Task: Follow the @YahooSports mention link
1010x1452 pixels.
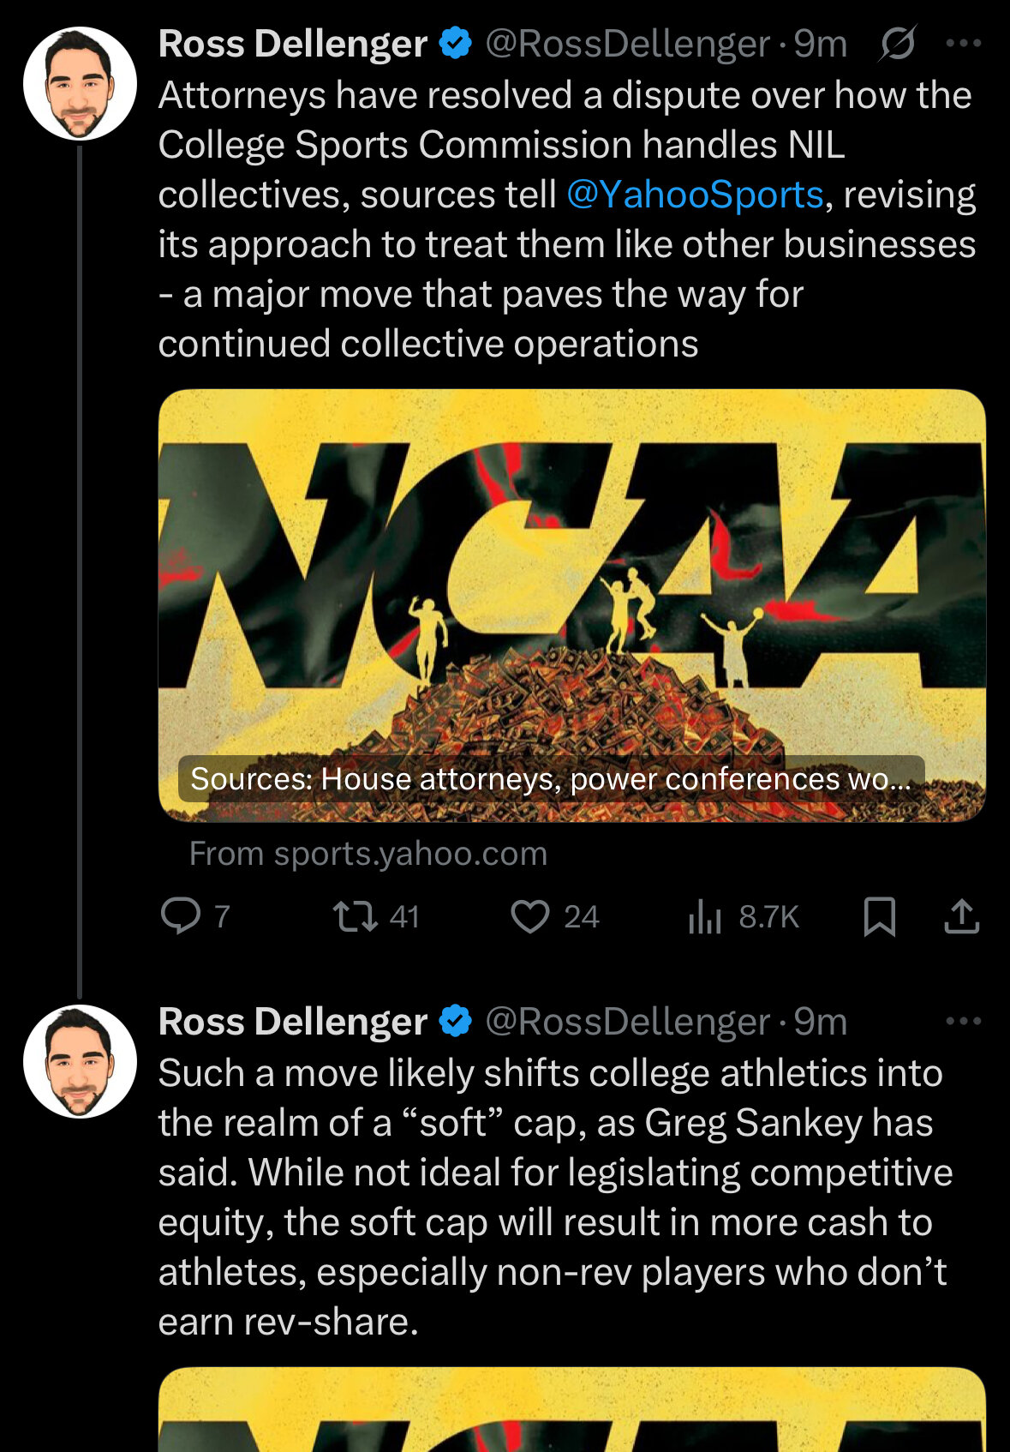Action: 695,195
